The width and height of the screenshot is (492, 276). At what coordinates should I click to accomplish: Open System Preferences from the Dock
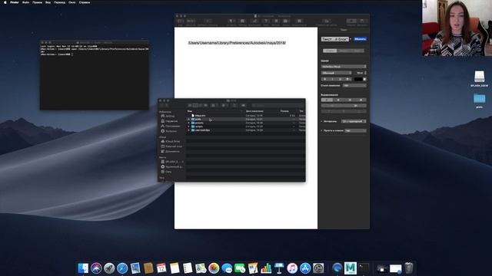pyautogui.click(x=318, y=268)
